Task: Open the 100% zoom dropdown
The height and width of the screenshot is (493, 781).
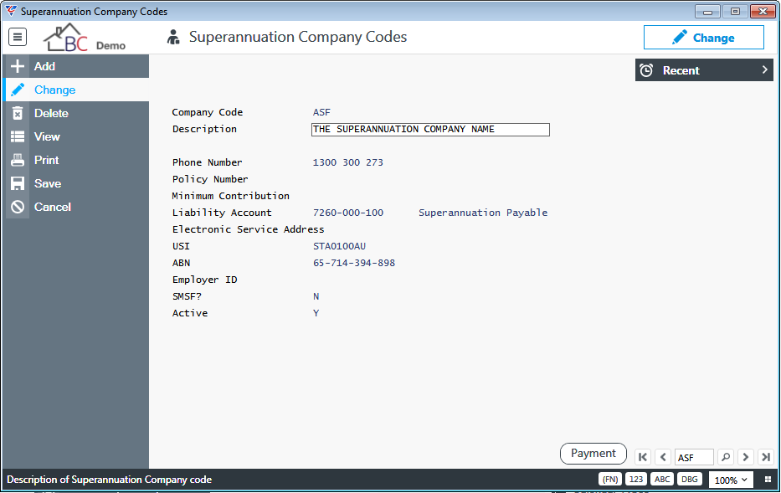Action: coord(730,480)
